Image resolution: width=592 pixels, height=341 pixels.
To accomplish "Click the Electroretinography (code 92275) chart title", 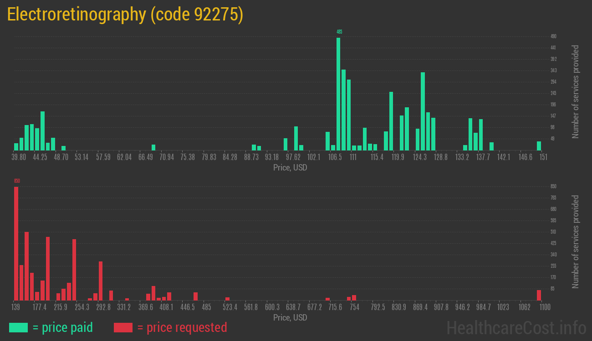I will coord(125,15).
